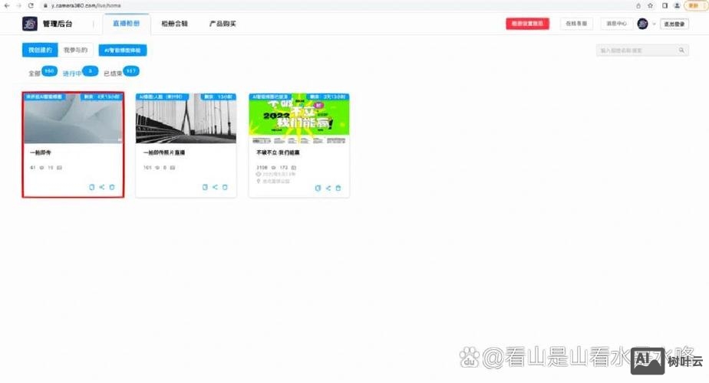Screen dimensions: 709x383
Task: Filter albums by 进行中
Action: [72, 74]
